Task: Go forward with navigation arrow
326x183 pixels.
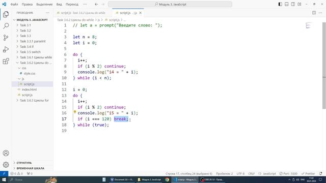Action: [103, 4]
